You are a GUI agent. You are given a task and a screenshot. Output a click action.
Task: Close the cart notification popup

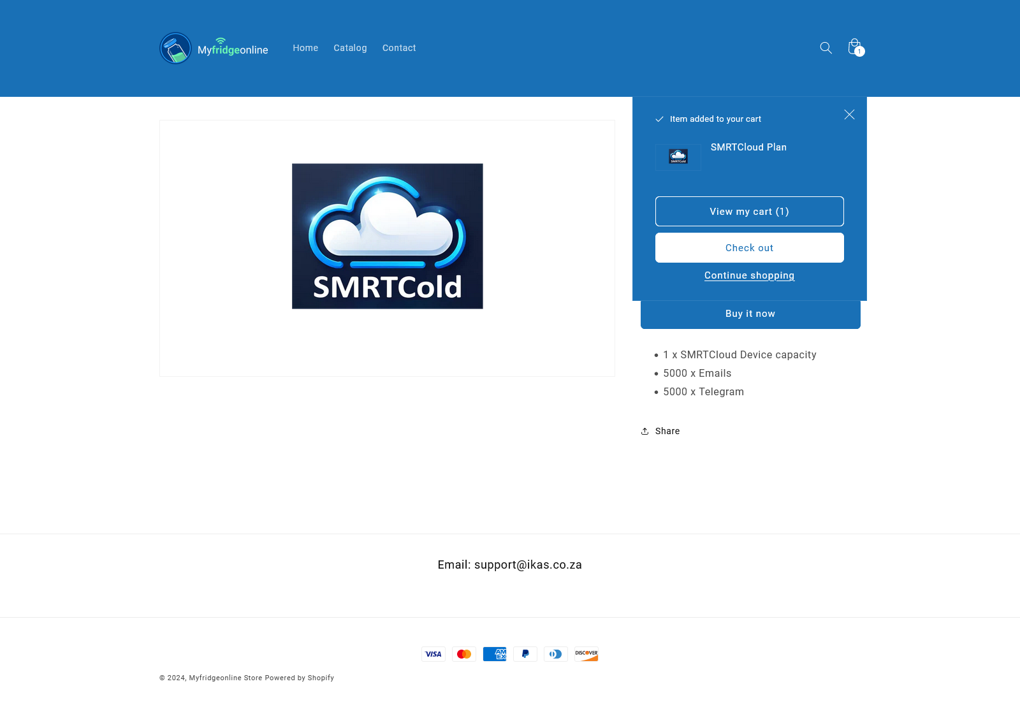[849, 115]
